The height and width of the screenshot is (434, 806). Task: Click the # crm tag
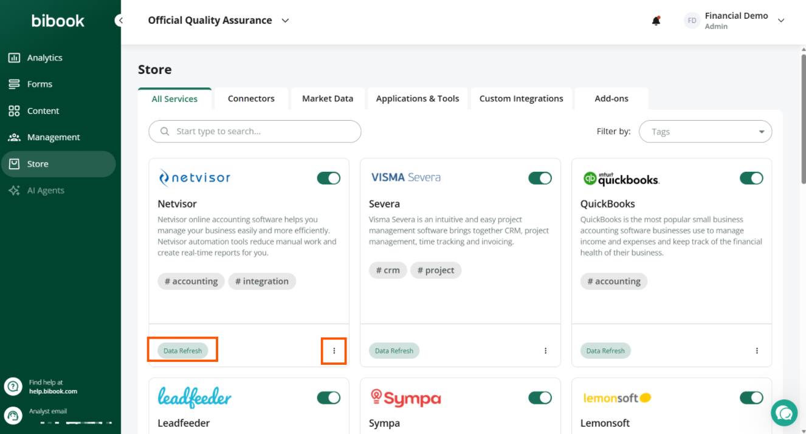388,270
